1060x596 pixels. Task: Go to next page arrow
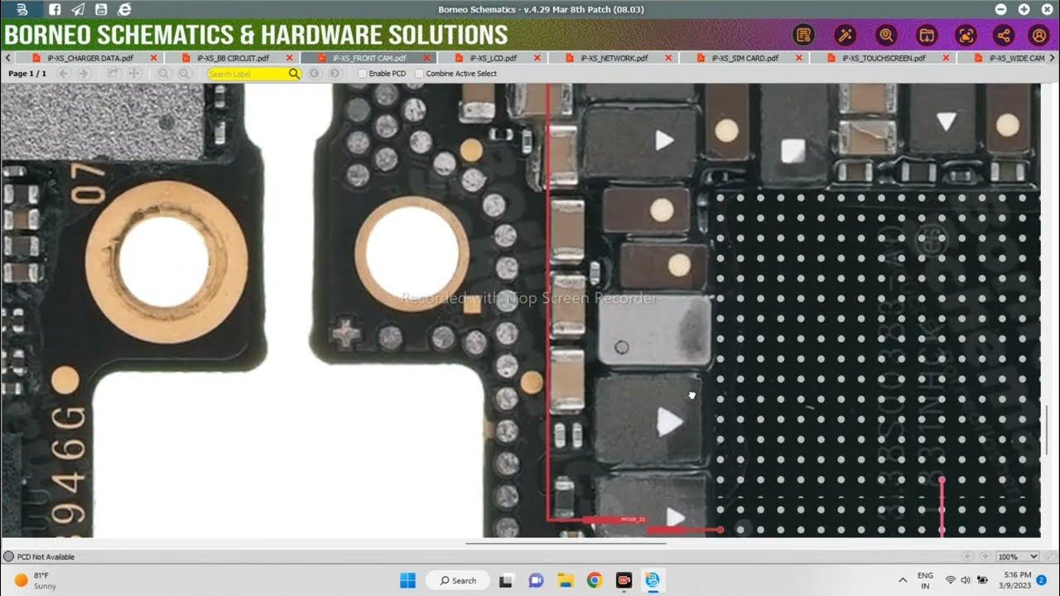(x=83, y=74)
